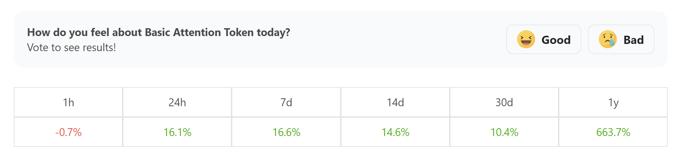686x157 pixels.
Task: Select the 1y column header
Action: (613, 102)
